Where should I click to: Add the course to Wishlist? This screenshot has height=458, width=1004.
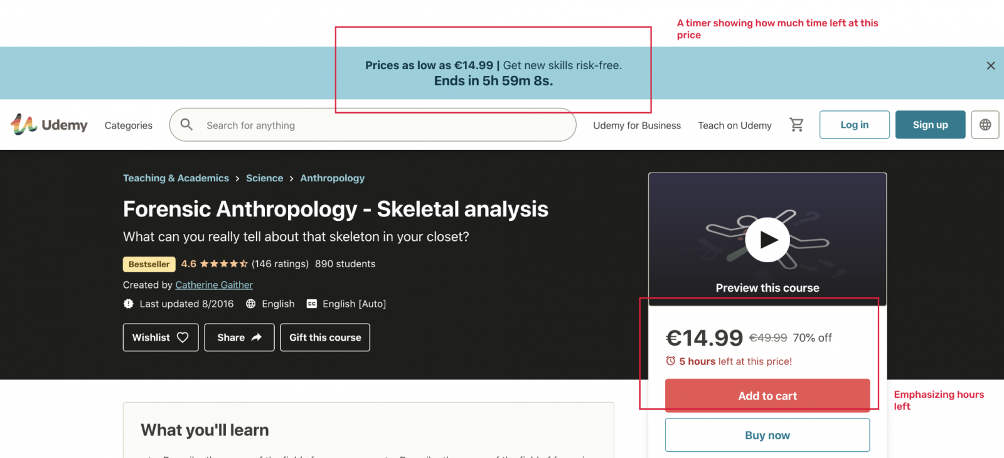click(160, 337)
